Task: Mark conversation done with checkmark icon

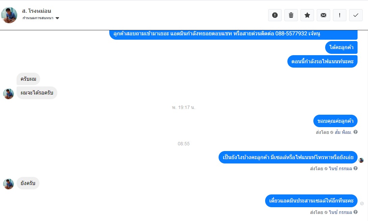Action: click(x=356, y=15)
